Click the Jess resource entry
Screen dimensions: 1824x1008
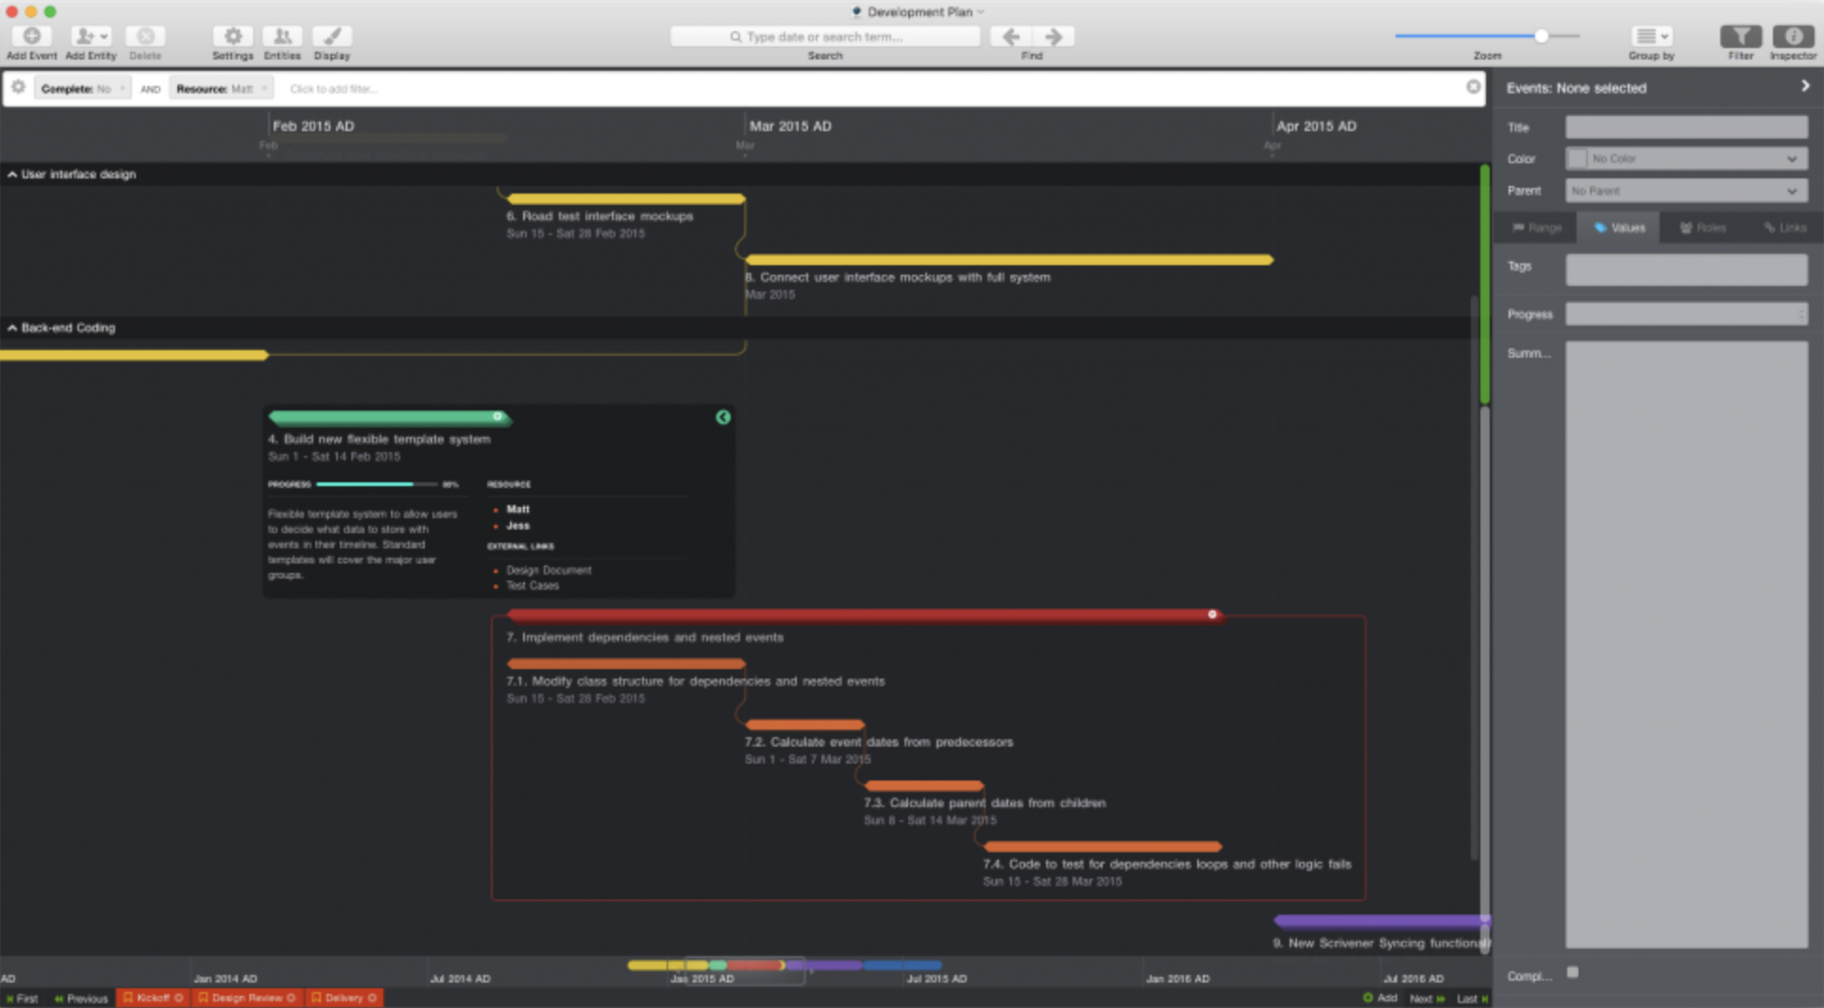pos(517,526)
